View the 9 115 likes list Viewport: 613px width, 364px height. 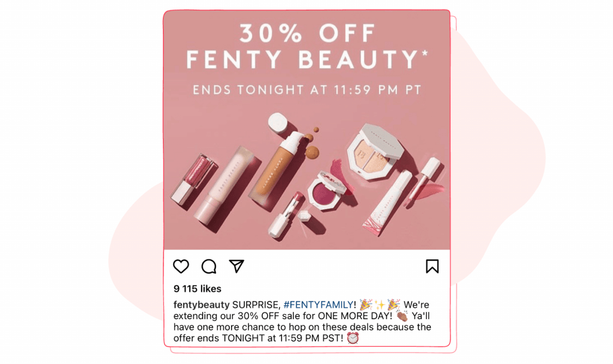coord(198,289)
